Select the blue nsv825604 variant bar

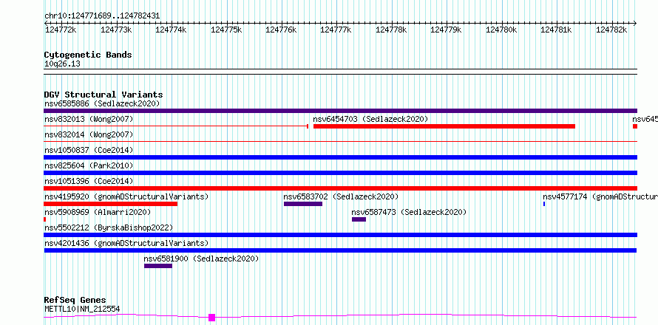pos(340,173)
